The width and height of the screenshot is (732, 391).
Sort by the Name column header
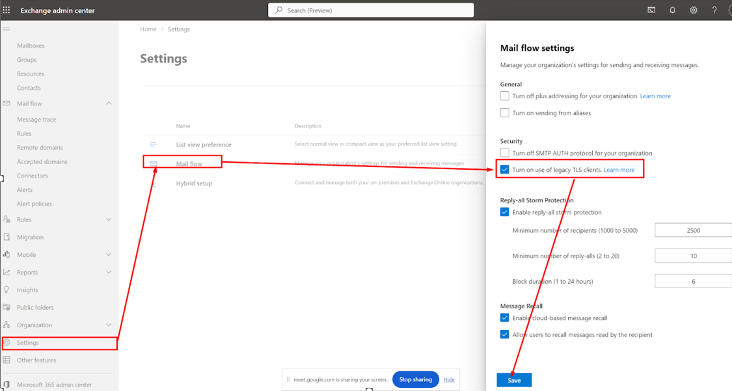pos(183,126)
